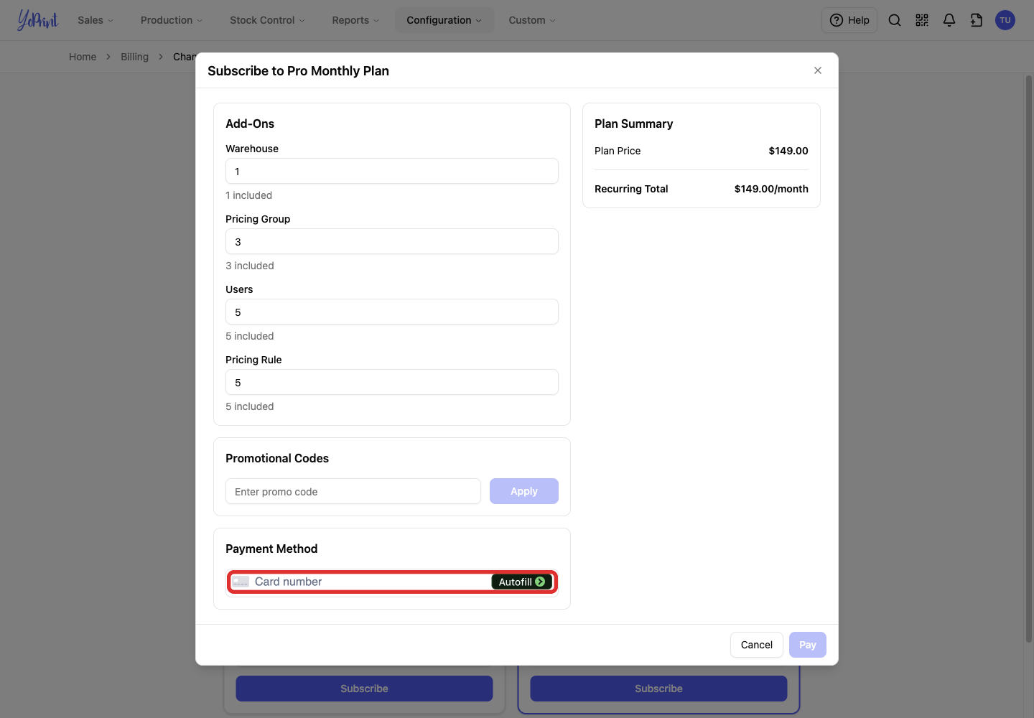Click the YoPrint logo
Image resolution: width=1034 pixels, height=718 pixels.
[x=38, y=20]
